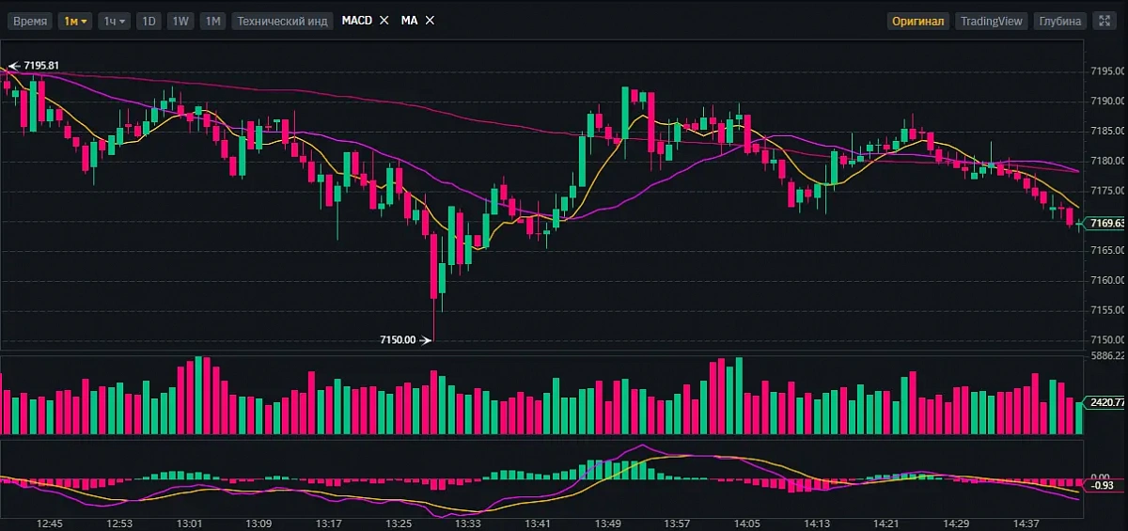This screenshot has height=531, width=1128.
Task: Open the Глубина depth chart tab
Action: [x=1060, y=21]
